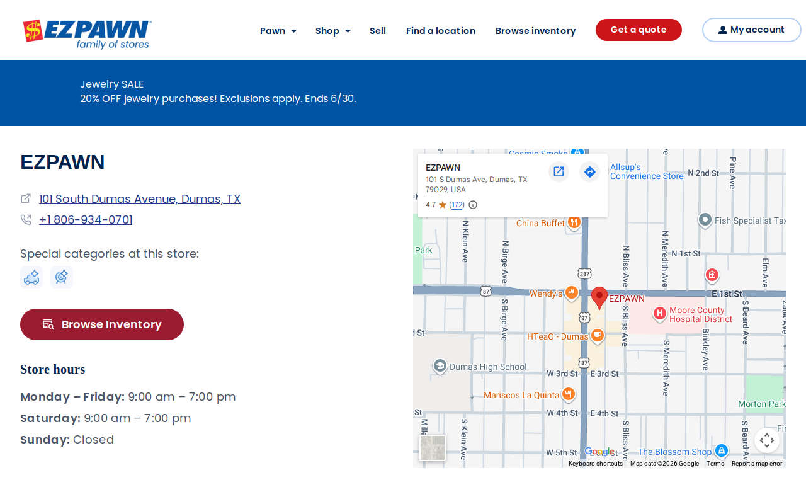Expand the Pawn dropdown menu
This screenshot has width=806, height=504.
[x=278, y=31]
